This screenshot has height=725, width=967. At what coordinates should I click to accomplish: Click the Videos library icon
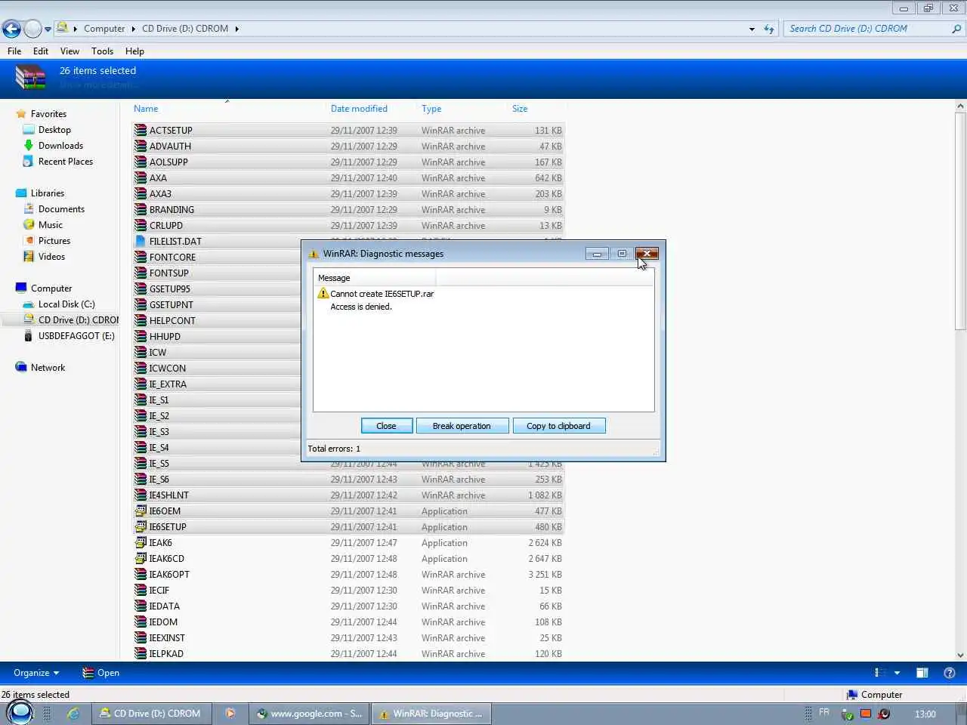point(29,256)
